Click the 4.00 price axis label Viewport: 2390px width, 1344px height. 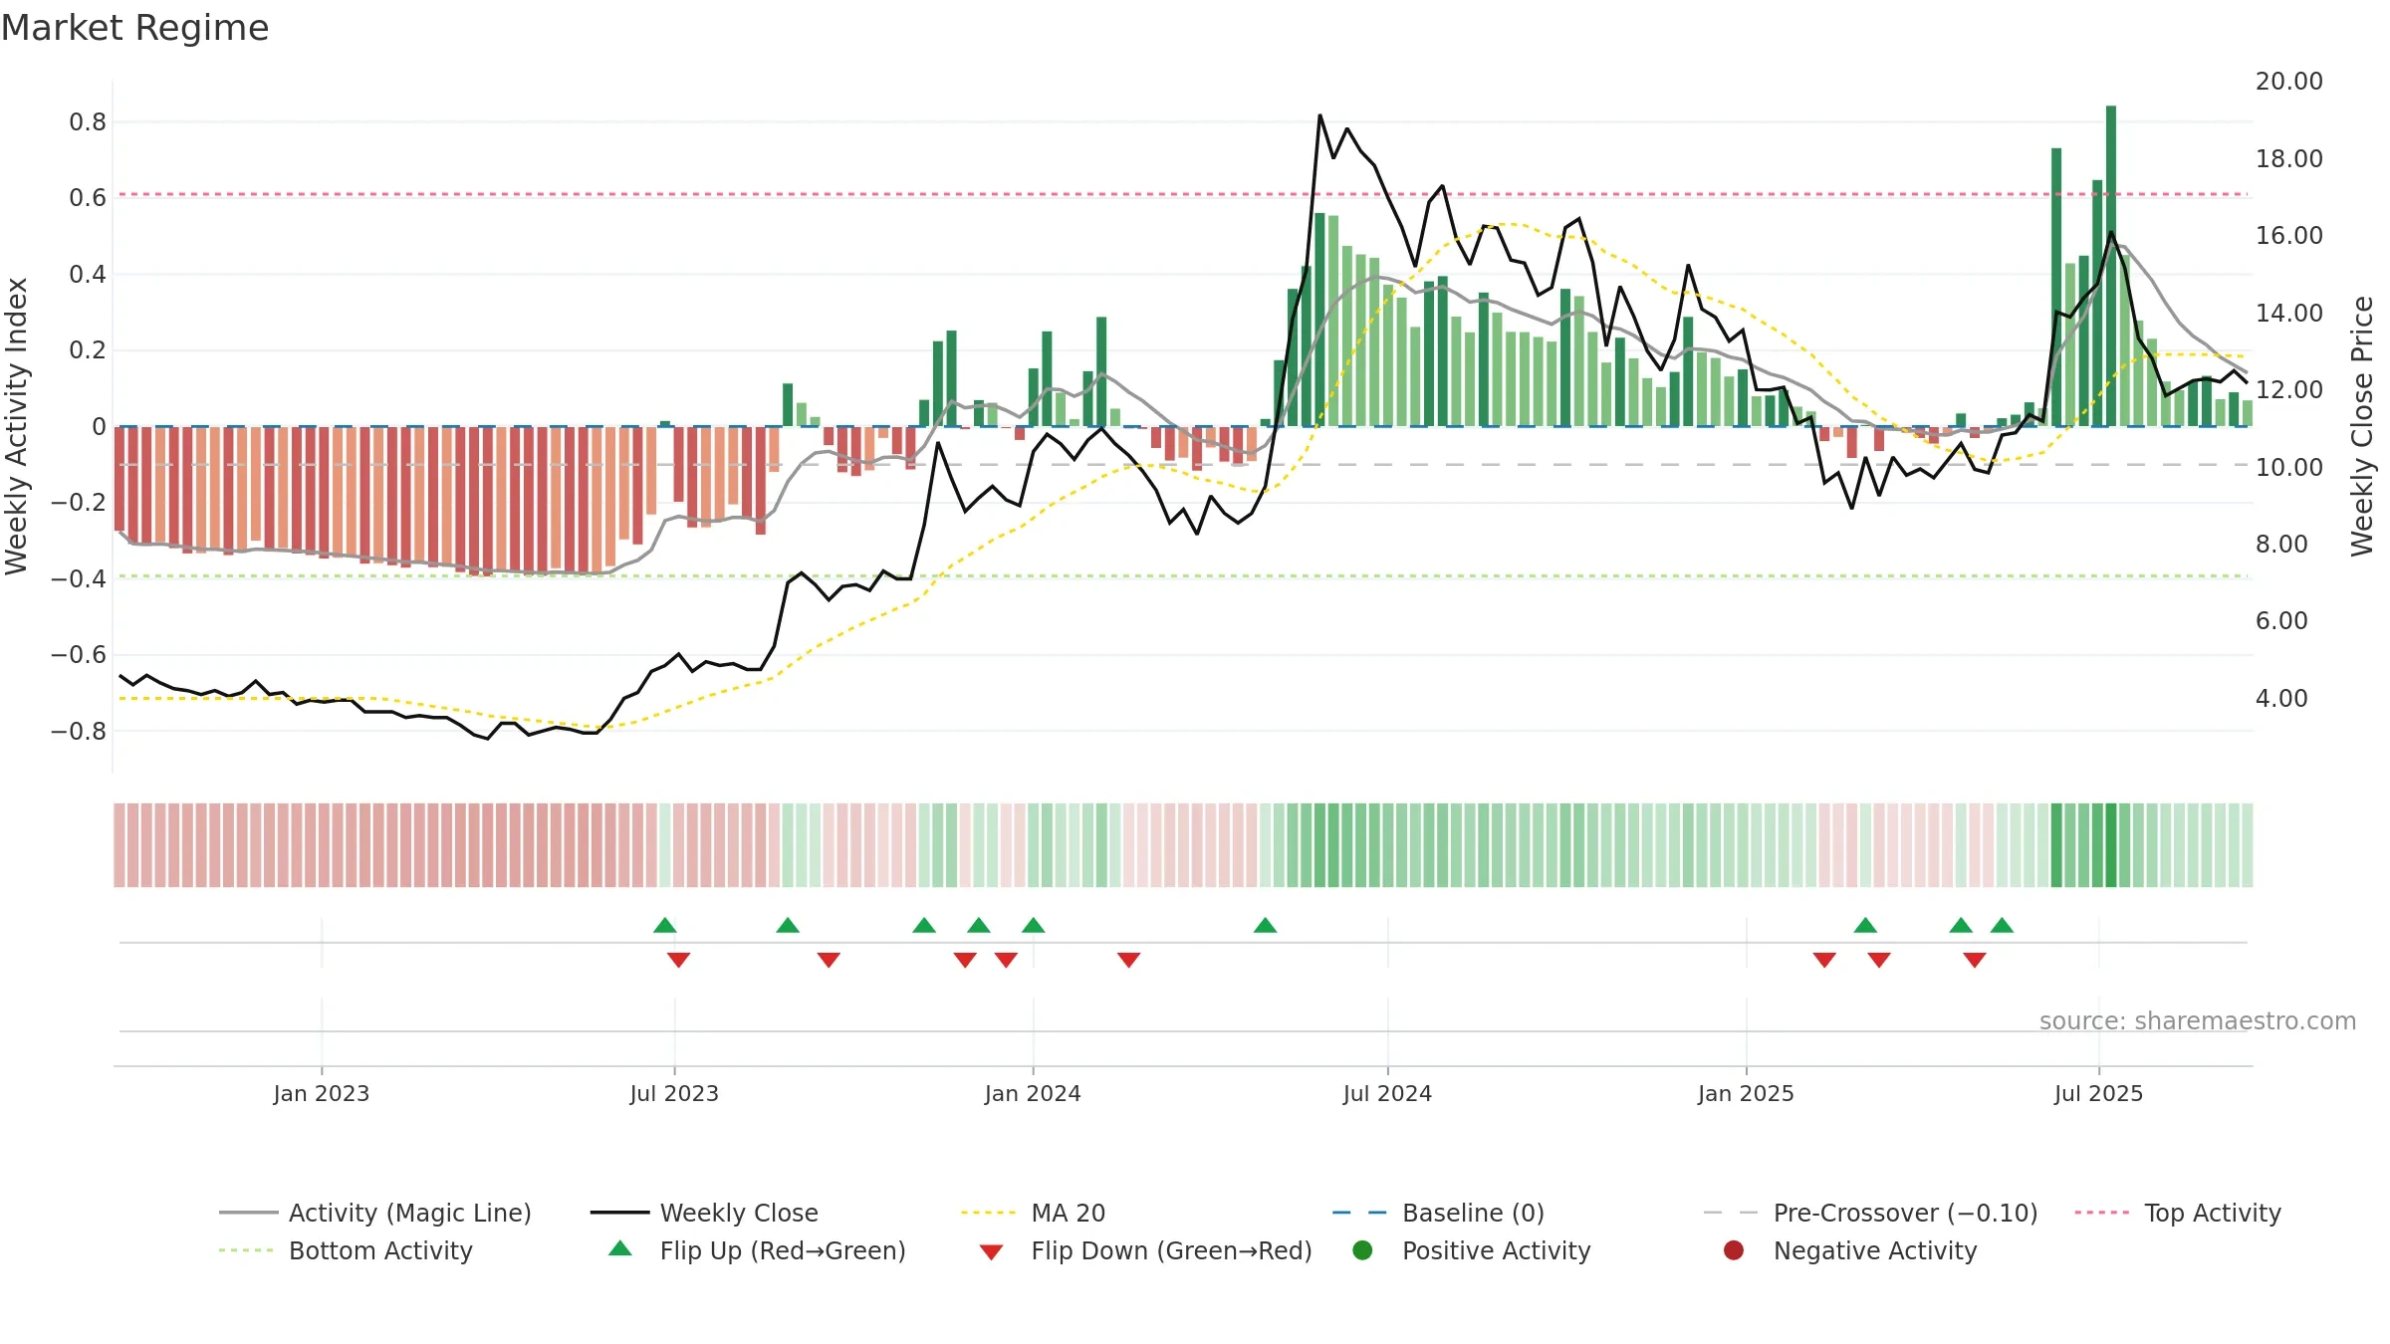(2281, 698)
